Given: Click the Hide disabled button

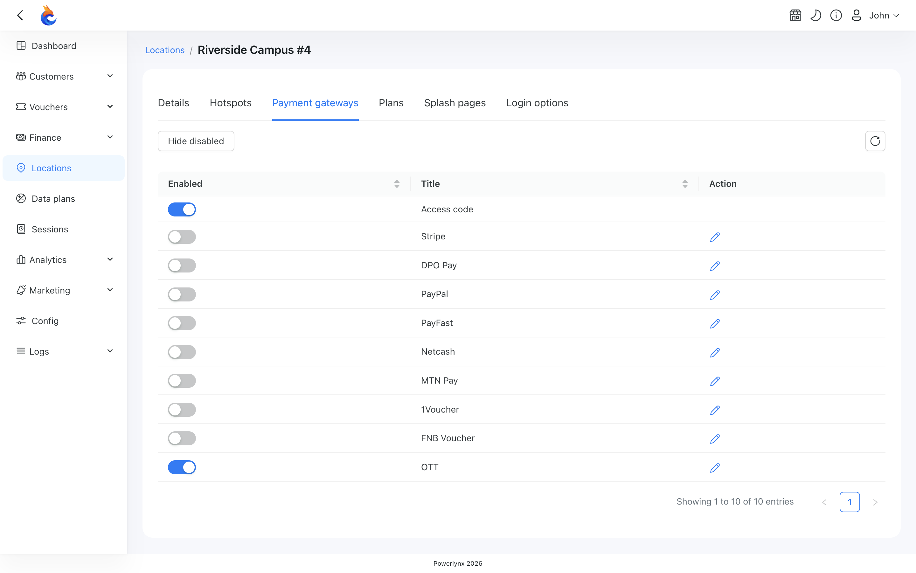Looking at the screenshot, I should (196, 141).
